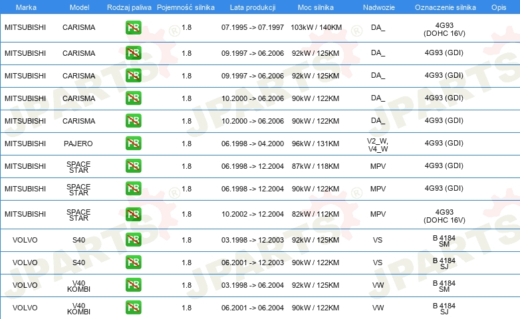Select the '103kW / 140KM' power cell

(x=316, y=27)
